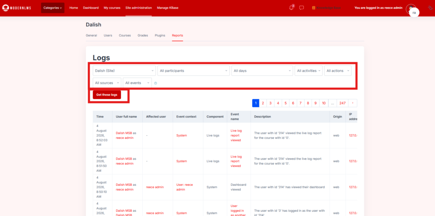Go to Home in top navigation
The width and height of the screenshot is (435, 216).
(x=73, y=8)
